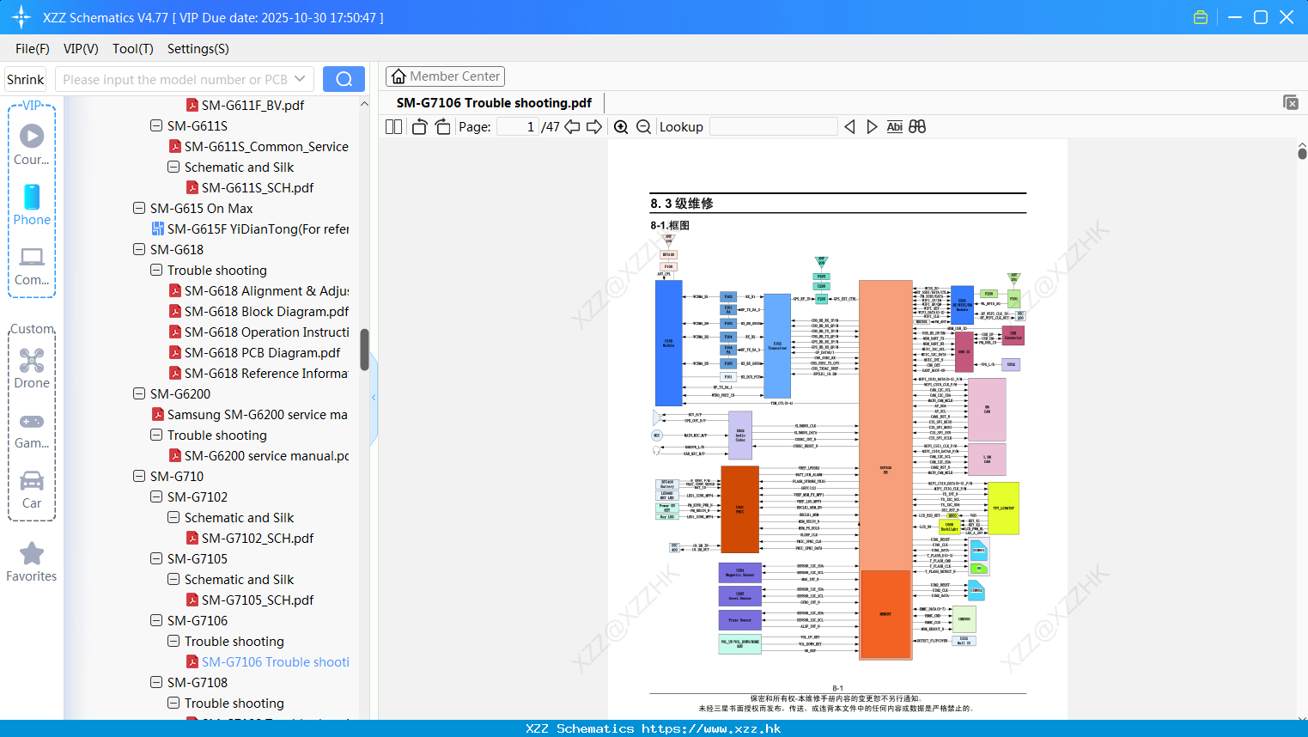Screen dimensions: 1308x737
Task: Rotate the page counterclockwise
Action: [419, 127]
